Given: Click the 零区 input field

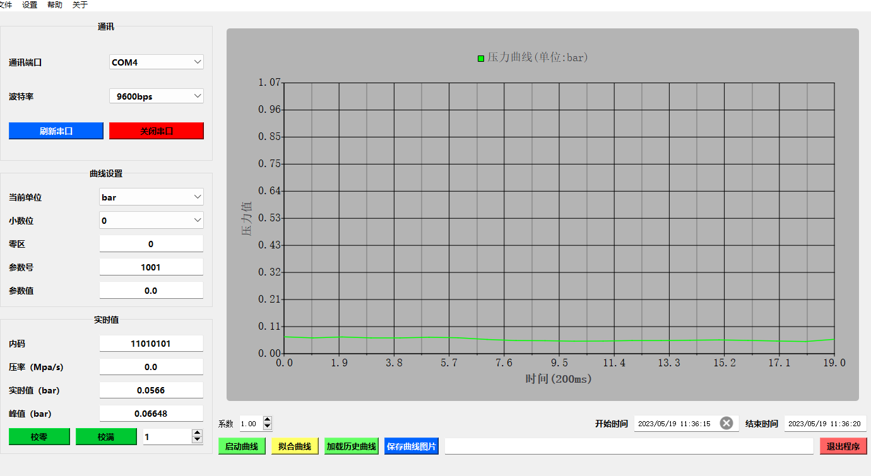Looking at the screenshot, I should tap(151, 243).
